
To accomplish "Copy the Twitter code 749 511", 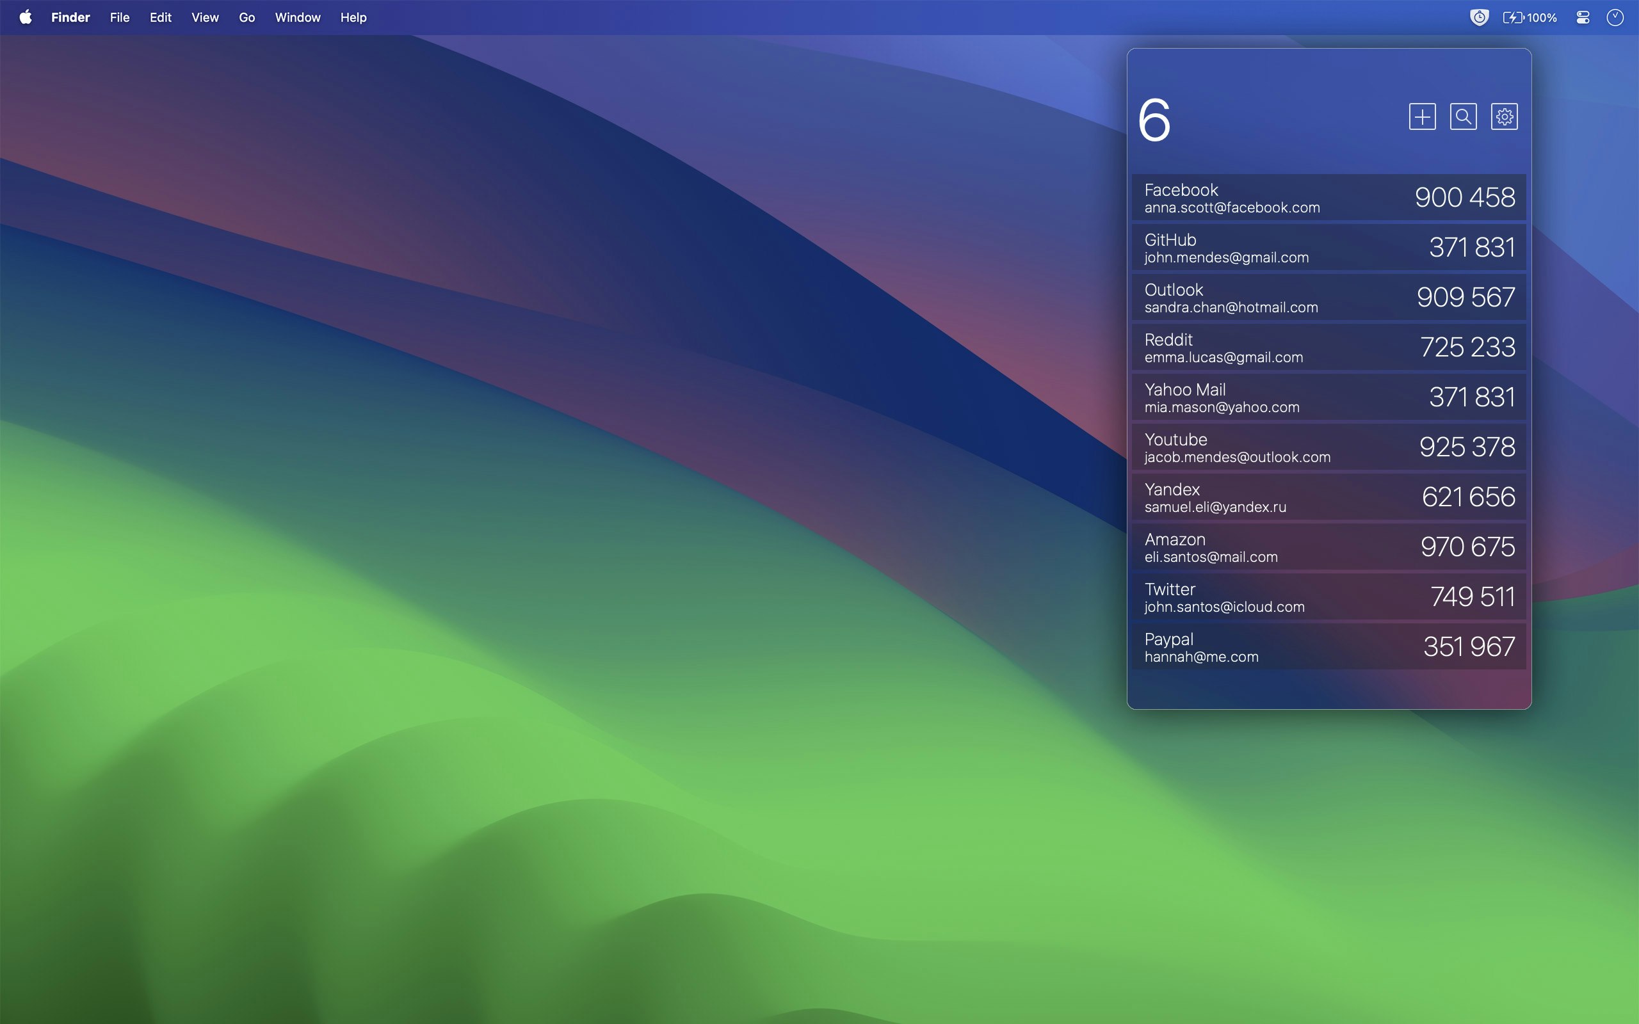I will tap(1473, 596).
